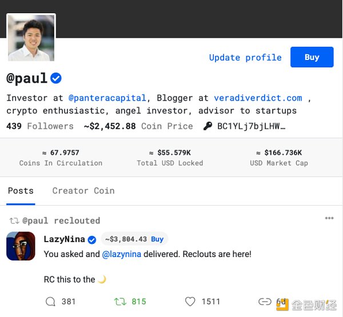
Task: Click Paul's profile photo thumbnail
Action: [31, 38]
